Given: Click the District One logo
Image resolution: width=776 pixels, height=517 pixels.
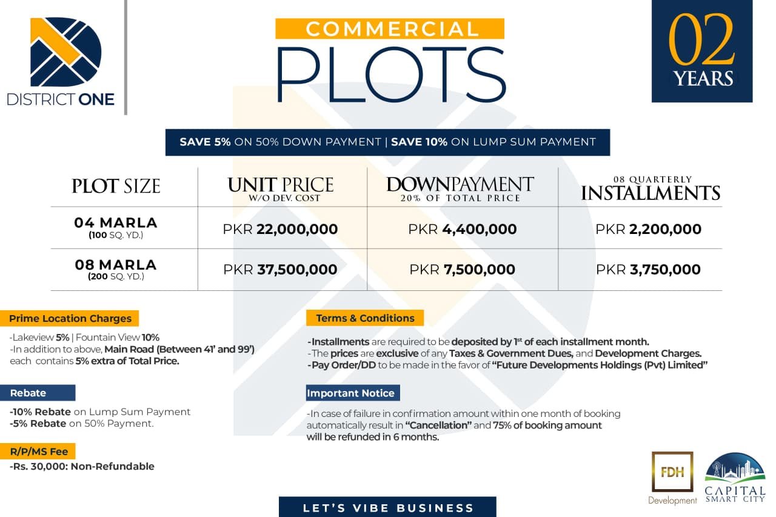Looking at the screenshot, I should point(61,61).
